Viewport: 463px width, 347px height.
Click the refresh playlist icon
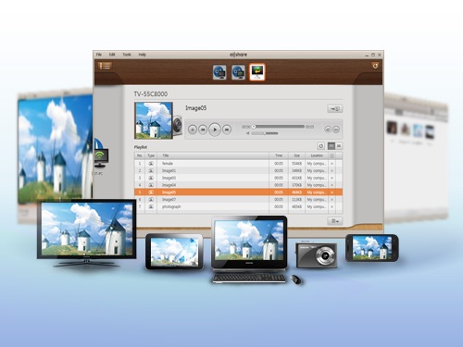click(321, 146)
